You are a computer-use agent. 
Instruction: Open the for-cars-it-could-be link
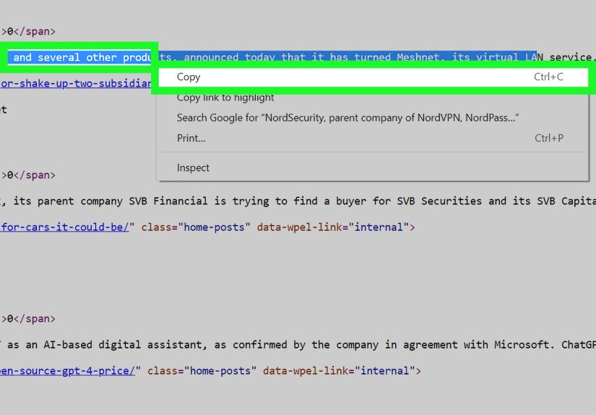pos(64,227)
